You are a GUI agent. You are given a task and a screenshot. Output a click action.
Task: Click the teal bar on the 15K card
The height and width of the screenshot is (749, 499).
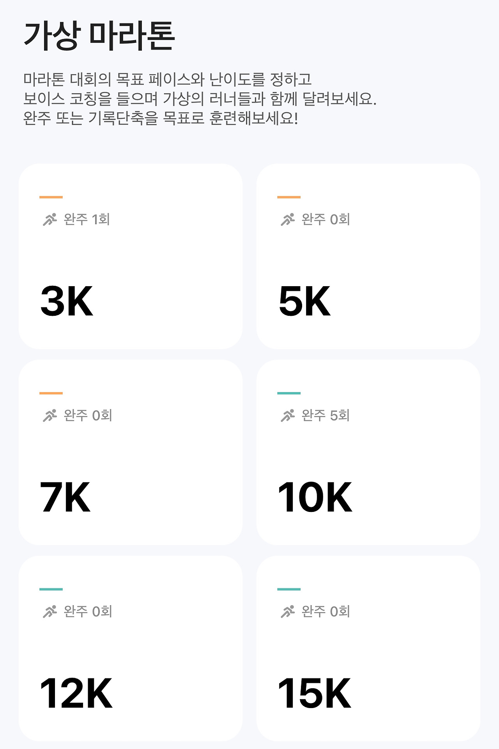tap(289, 590)
